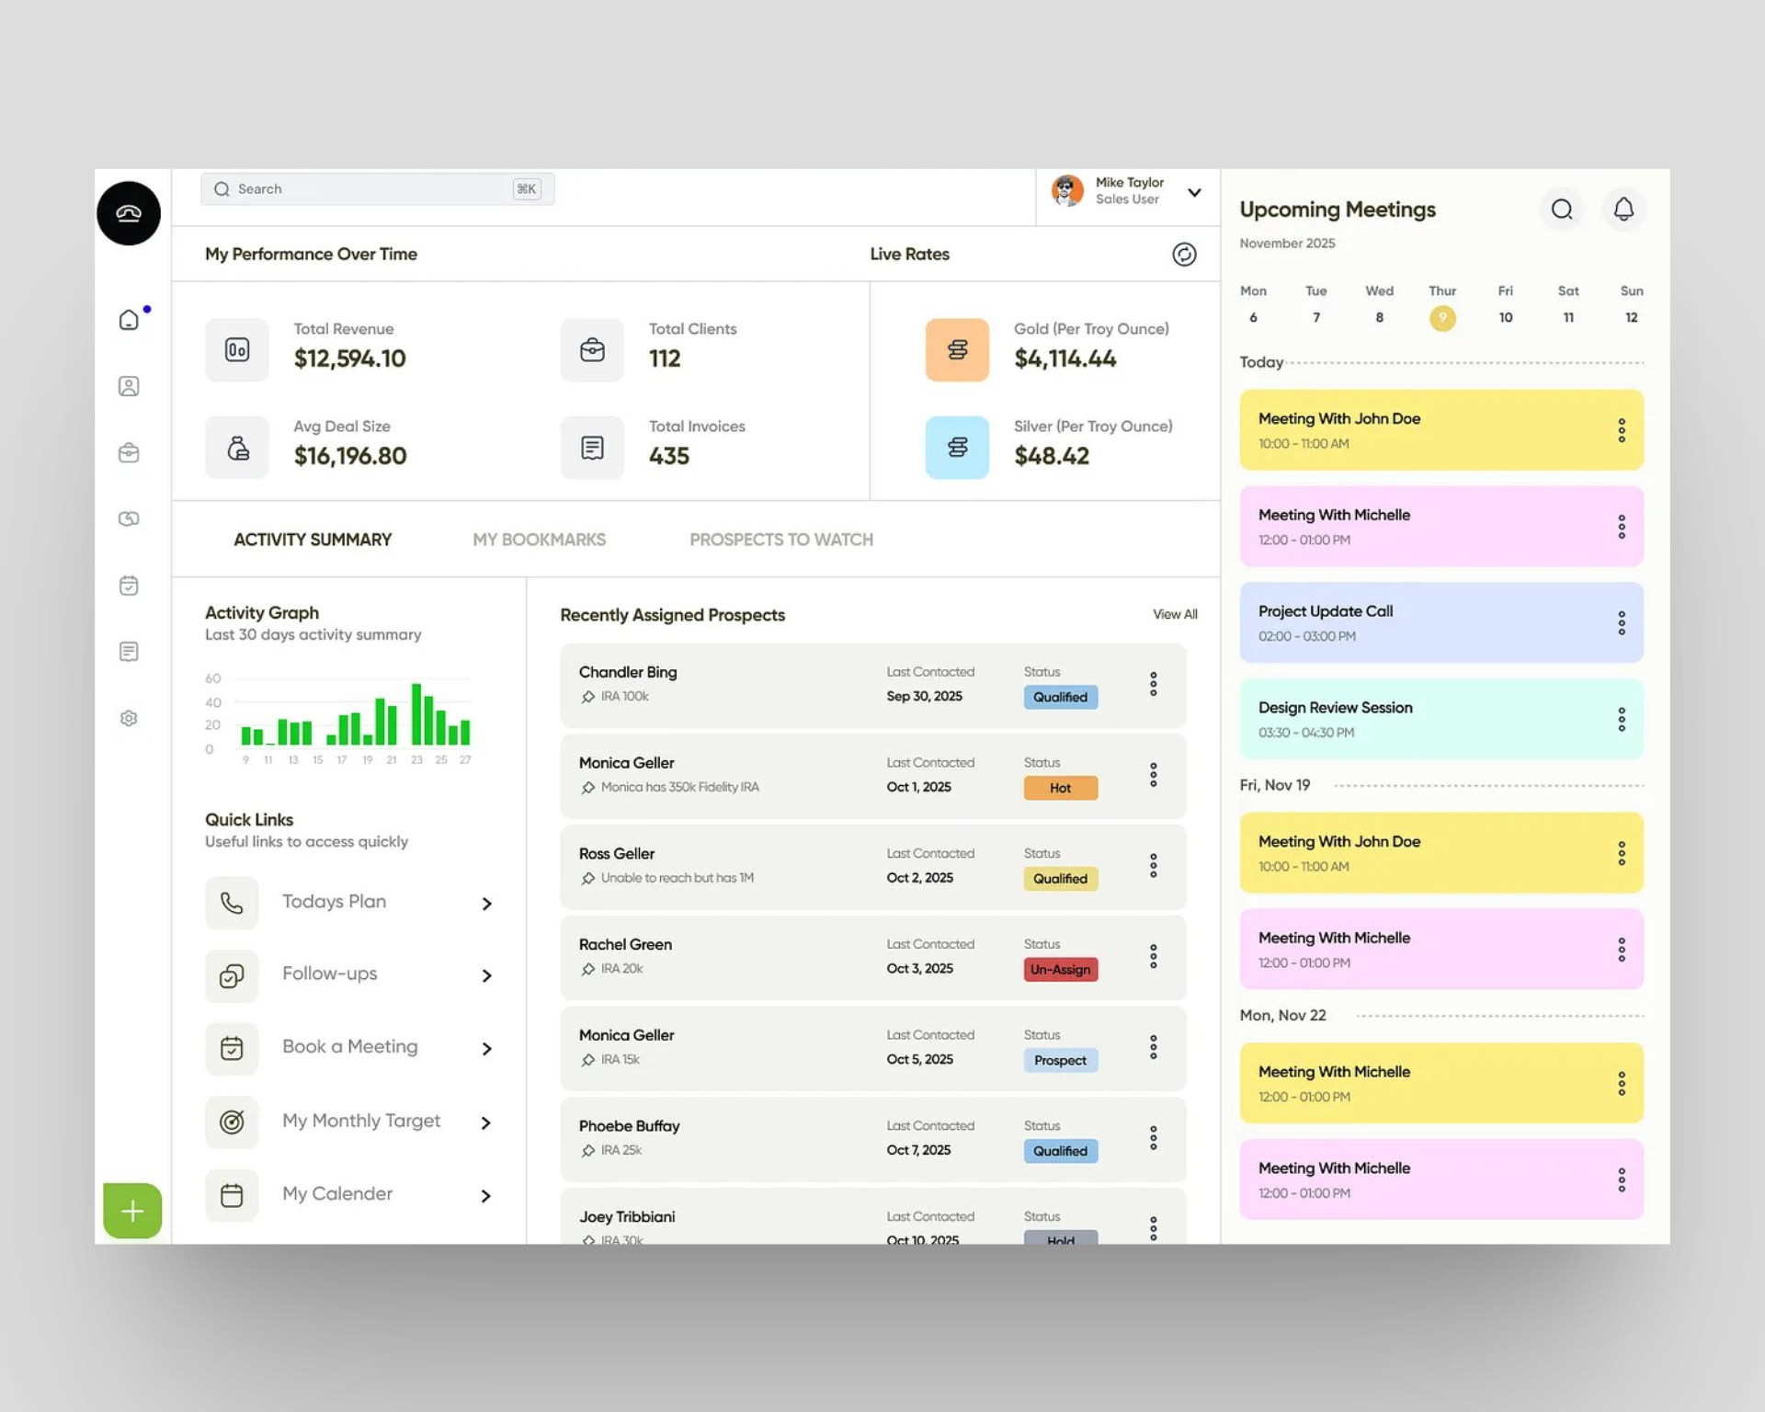Open the contacts person sidebar icon

(129, 386)
